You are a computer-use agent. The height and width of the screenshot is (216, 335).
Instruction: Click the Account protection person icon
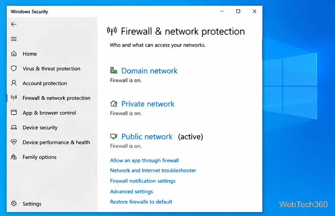[x=14, y=83]
